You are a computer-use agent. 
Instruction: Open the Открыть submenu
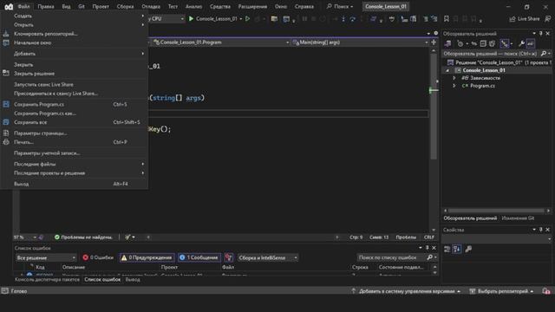click(74, 25)
